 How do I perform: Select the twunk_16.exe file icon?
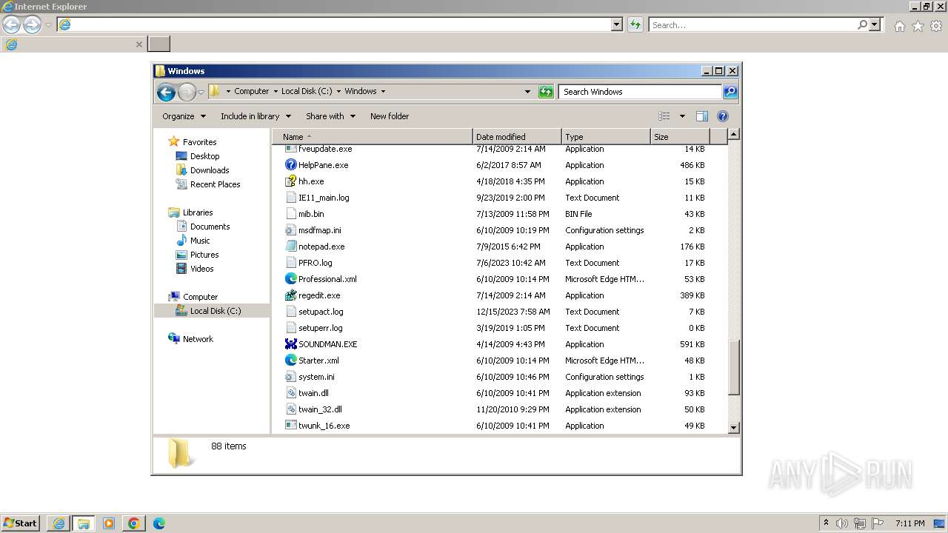(291, 426)
